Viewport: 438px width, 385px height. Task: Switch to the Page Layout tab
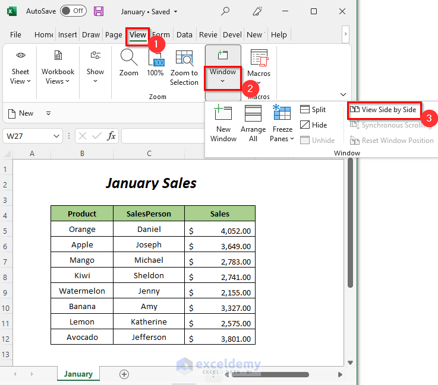point(114,35)
